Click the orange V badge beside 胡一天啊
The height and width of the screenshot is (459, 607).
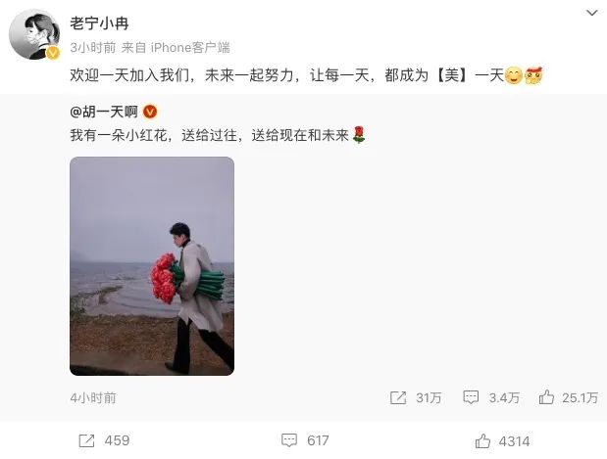150,112
